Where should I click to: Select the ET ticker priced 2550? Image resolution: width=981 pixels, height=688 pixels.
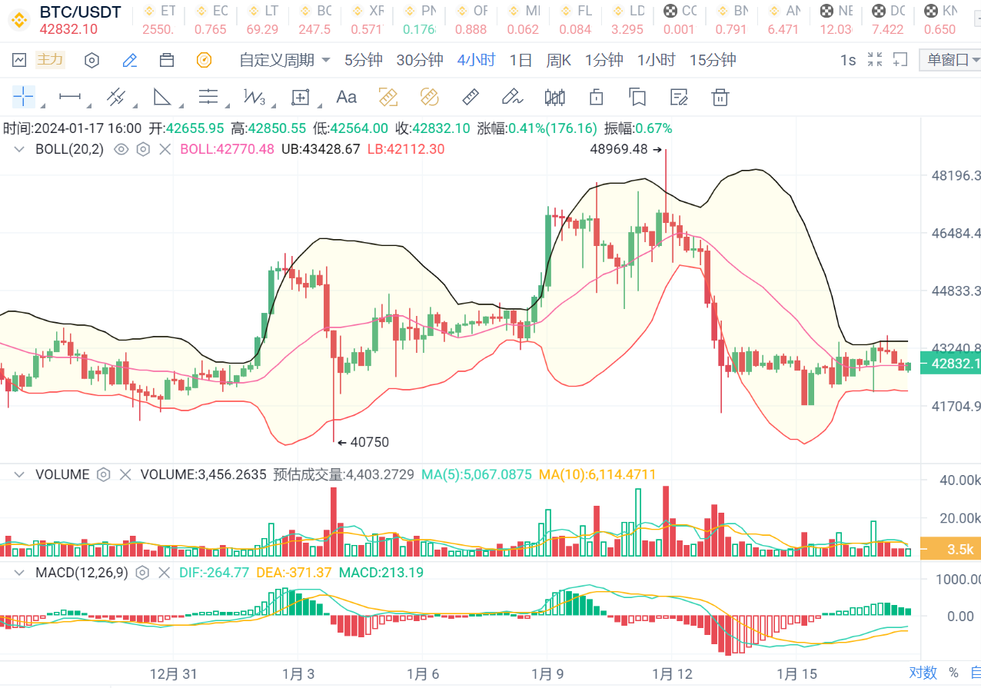pos(159,20)
